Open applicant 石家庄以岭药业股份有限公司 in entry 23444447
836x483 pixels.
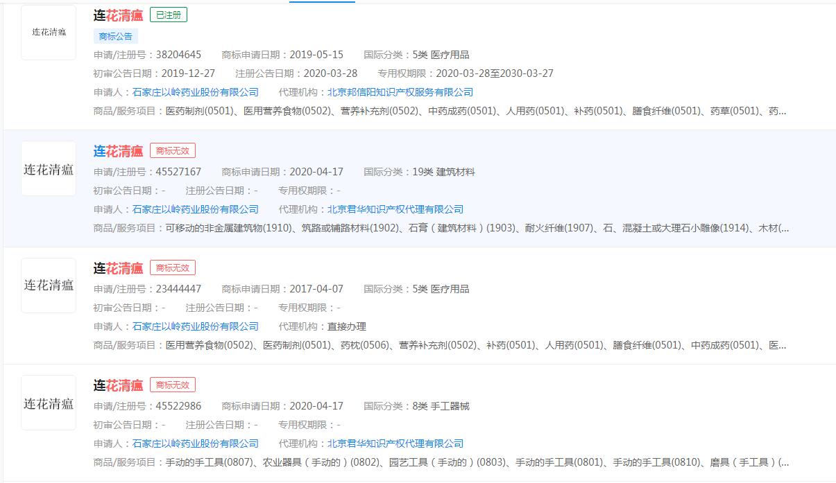pyautogui.click(x=196, y=326)
